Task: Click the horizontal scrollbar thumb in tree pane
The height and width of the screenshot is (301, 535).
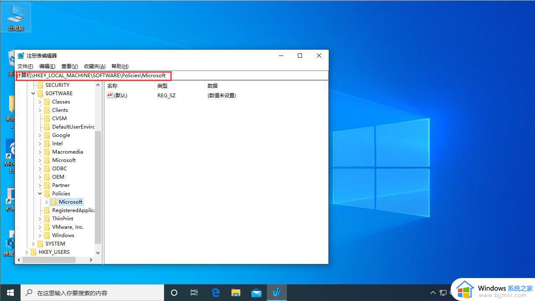Action: (49, 260)
